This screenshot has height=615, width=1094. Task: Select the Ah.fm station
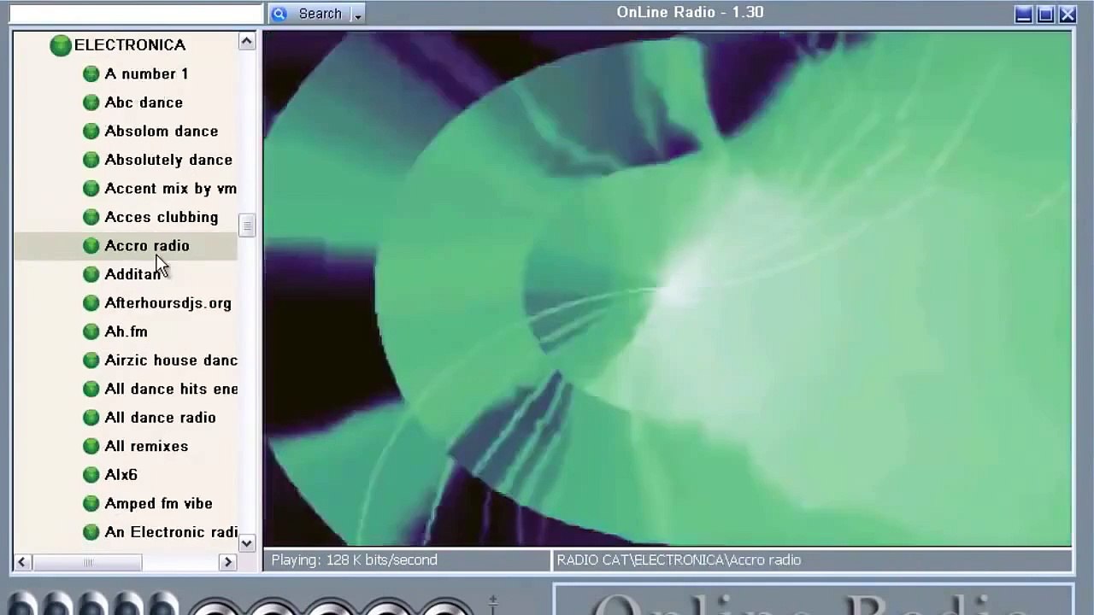point(126,331)
